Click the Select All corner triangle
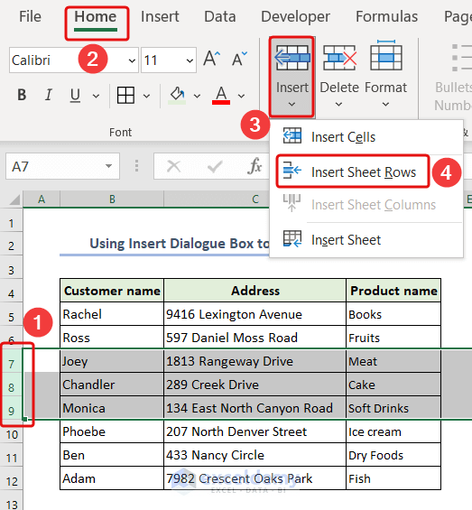The width and height of the screenshot is (472, 510). [14, 199]
